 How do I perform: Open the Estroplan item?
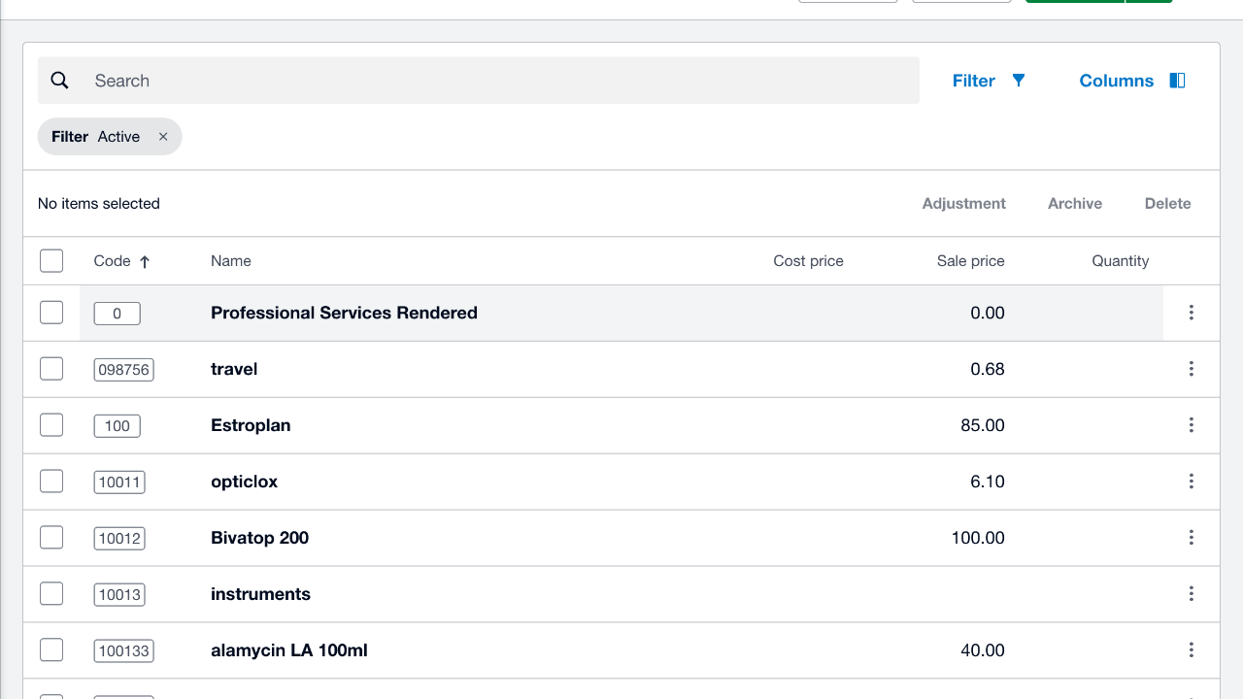pyautogui.click(x=251, y=425)
